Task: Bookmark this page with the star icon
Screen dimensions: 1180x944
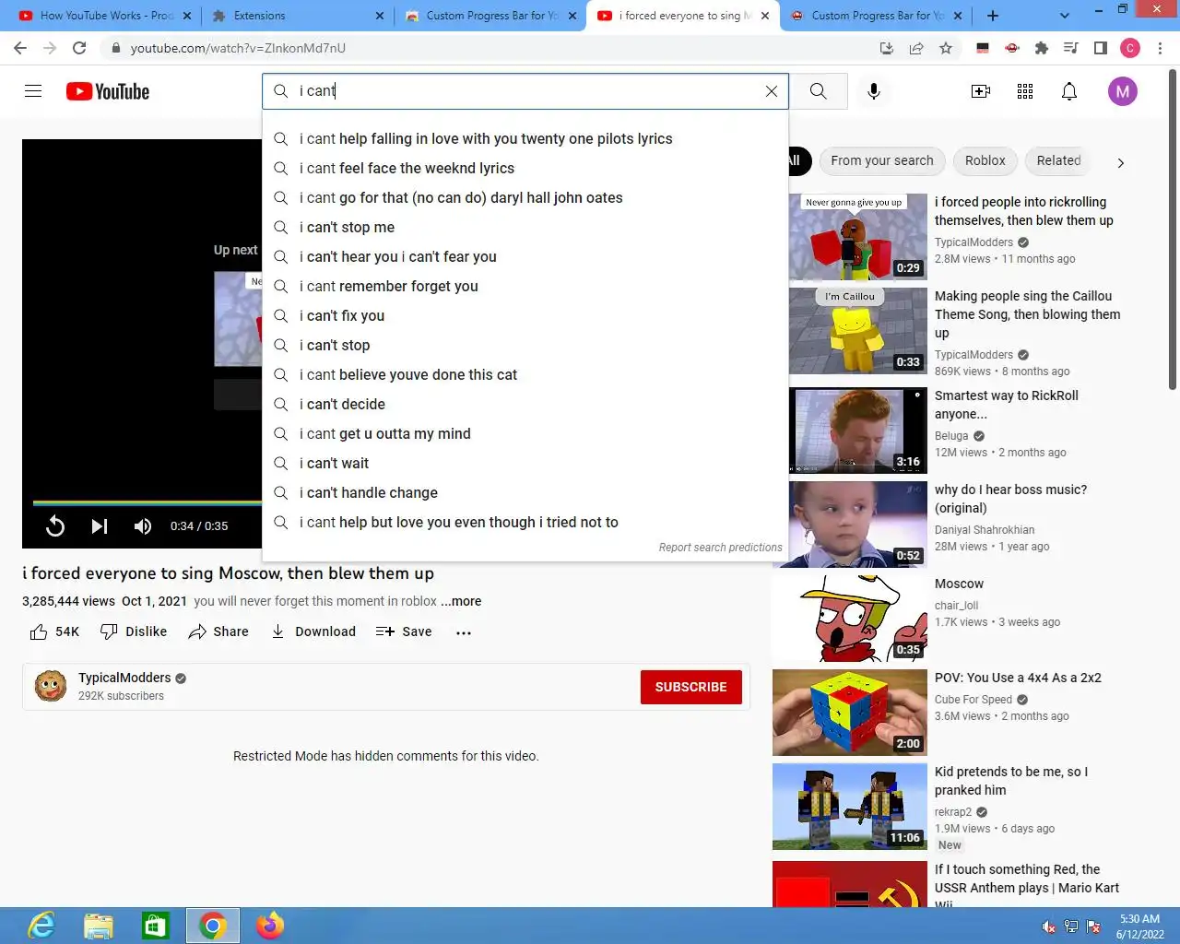Action: (x=946, y=48)
